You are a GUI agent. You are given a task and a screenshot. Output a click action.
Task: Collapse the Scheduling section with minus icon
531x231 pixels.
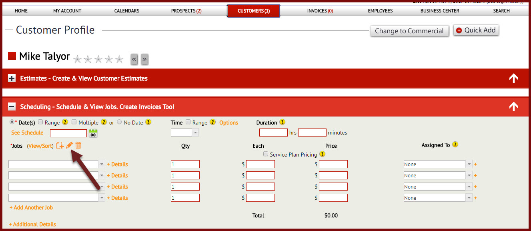[12, 107]
